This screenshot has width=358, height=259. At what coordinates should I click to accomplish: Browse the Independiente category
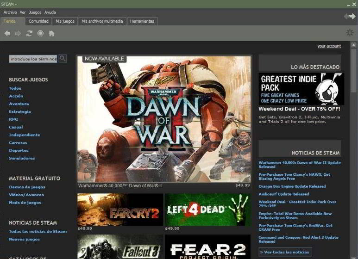pyautogui.click(x=25, y=135)
